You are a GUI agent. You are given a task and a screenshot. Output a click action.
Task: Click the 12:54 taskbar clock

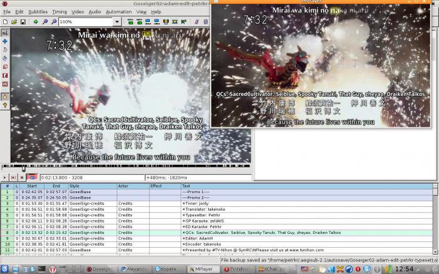[404, 269]
